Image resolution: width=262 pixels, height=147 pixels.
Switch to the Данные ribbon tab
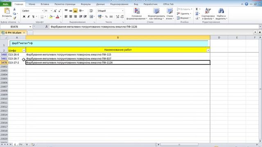100,4
